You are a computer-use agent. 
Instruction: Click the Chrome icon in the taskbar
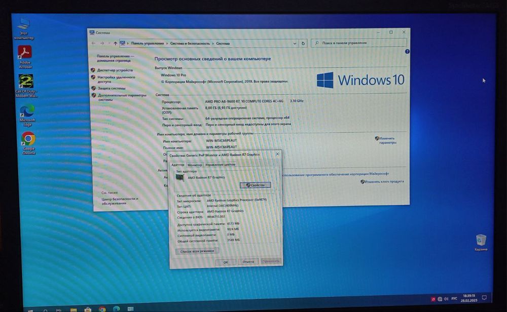coord(102,309)
